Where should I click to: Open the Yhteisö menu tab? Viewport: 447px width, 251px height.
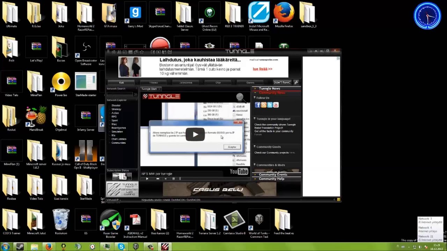[x=154, y=83]
